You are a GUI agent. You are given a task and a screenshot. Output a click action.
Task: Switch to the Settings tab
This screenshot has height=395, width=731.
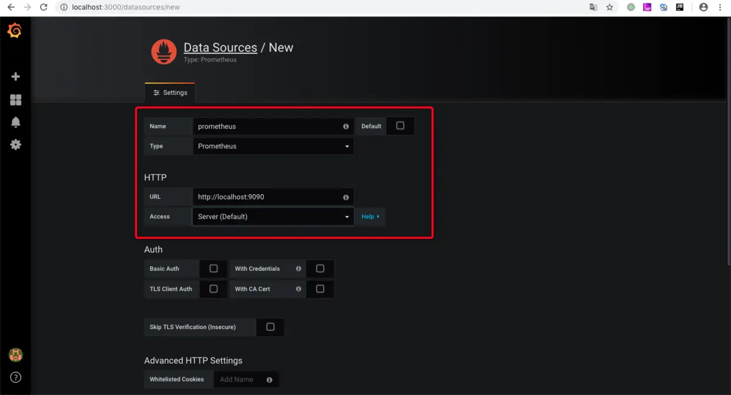point(170,92)
